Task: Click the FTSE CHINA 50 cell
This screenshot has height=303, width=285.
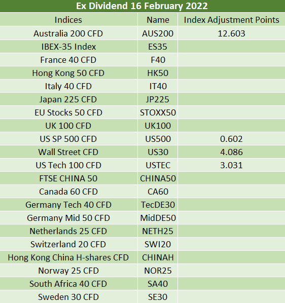Action: [68, 178]
